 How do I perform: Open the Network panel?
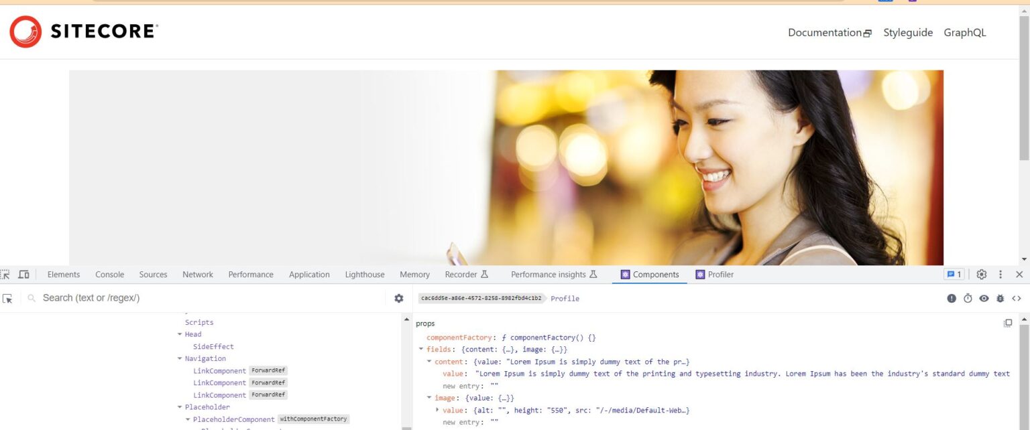click(197, 274)
